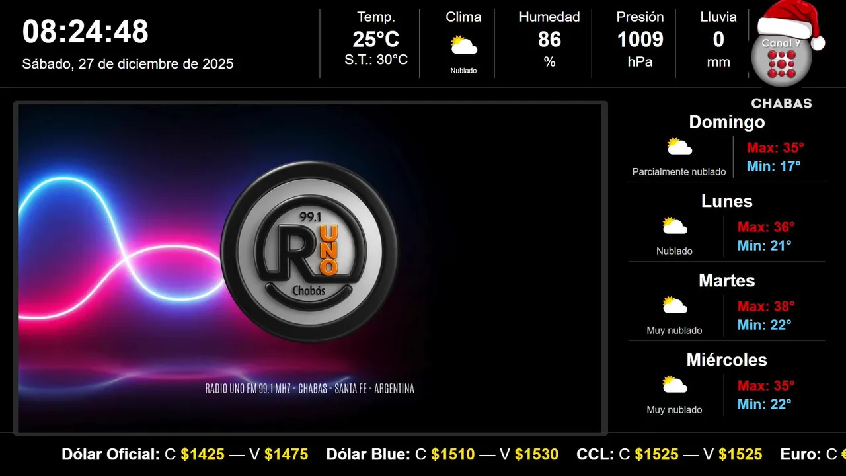The image size is (846, 476).
Task: Click Dólar Blue buy price $1510
Action: tap(453, 454)
